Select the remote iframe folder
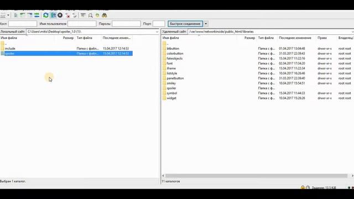 258,69
